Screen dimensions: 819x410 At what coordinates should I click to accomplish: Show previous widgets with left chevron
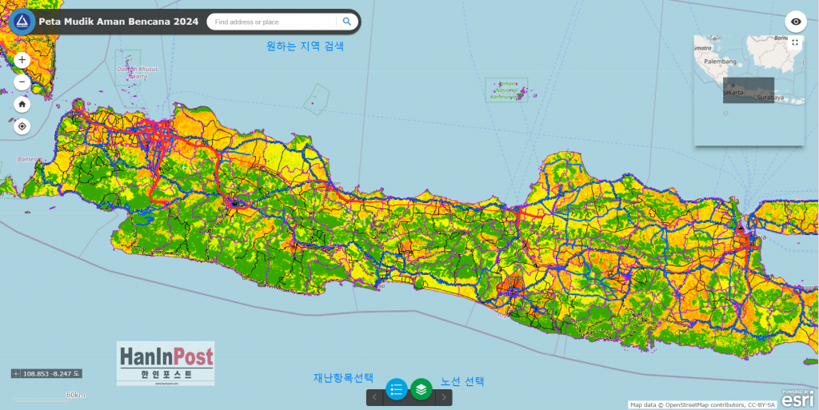pos(374,396)
